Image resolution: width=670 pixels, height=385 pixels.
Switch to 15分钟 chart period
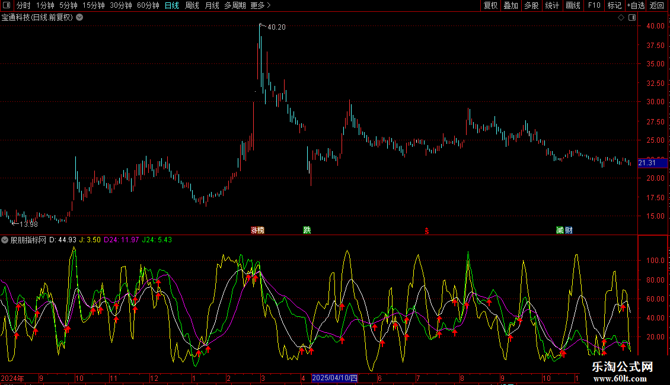coord(94,5)
